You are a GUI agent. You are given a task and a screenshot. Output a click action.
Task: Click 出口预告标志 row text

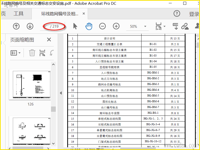[x=109, y=96]
